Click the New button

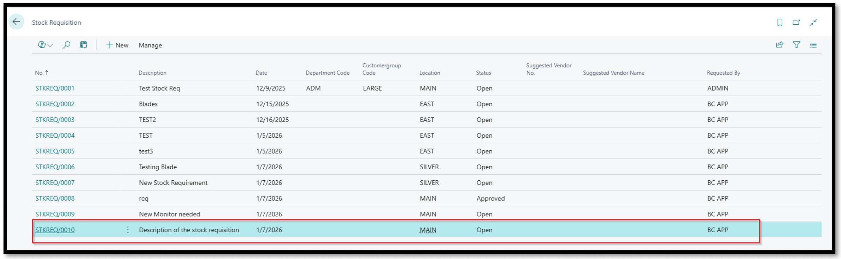pyautogui.click(x=117, y=45)
